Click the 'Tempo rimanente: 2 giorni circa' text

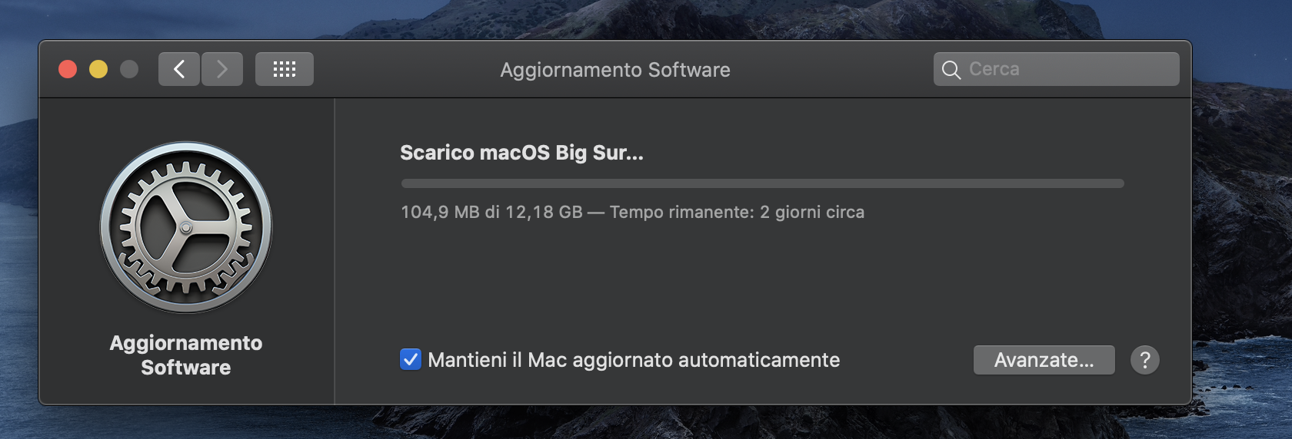pyautogui.click(x=737, y=212)
